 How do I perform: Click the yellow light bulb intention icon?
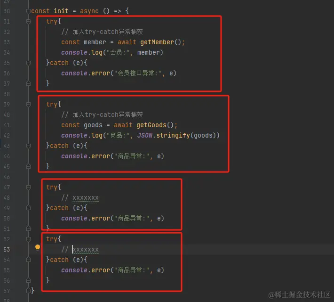pos(38,248)
